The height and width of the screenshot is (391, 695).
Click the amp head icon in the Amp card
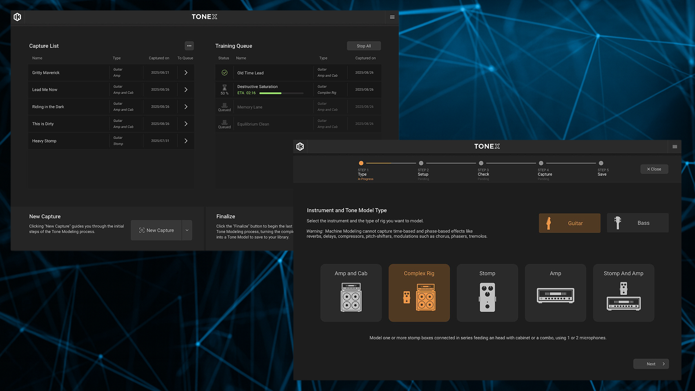pos(556,295)
